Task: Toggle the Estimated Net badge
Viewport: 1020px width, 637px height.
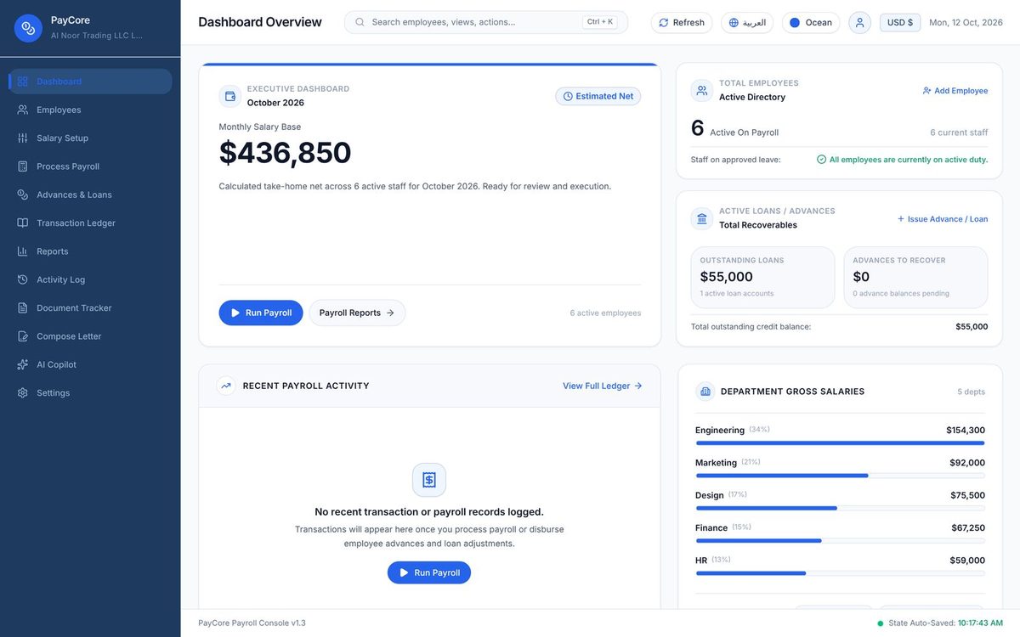Action: [598, 96]
